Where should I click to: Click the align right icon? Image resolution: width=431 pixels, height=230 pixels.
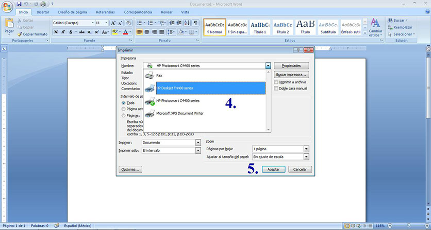[x=154, y=32]
